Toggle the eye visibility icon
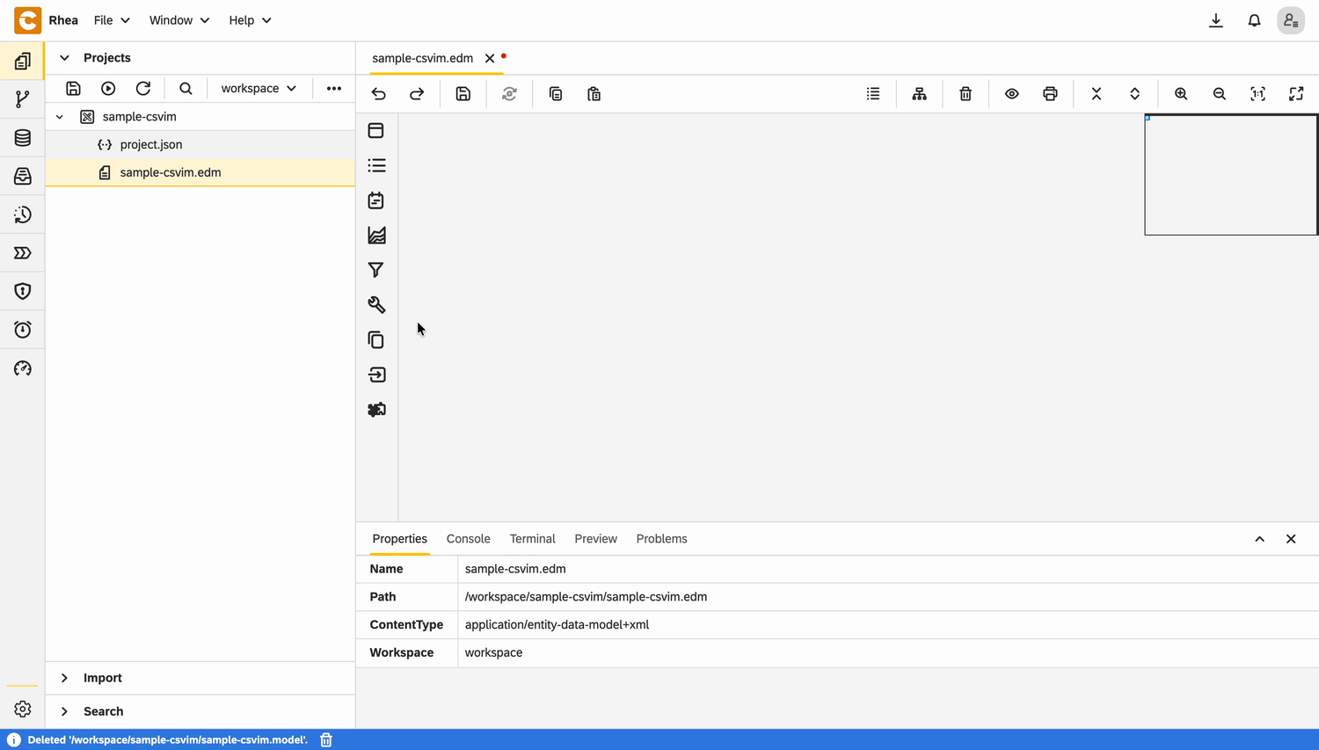This screenshot has height=750, width=1319. click(1012, 94)
